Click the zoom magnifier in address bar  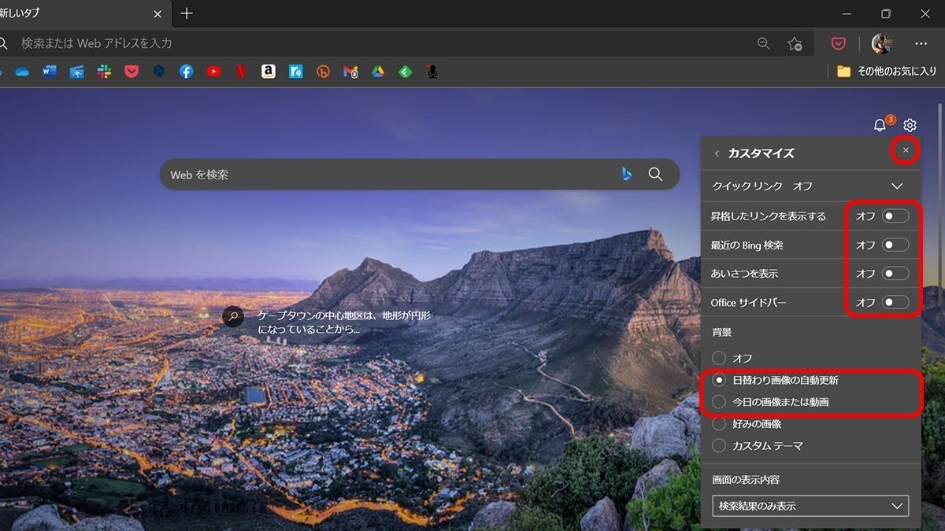[763, 44]
